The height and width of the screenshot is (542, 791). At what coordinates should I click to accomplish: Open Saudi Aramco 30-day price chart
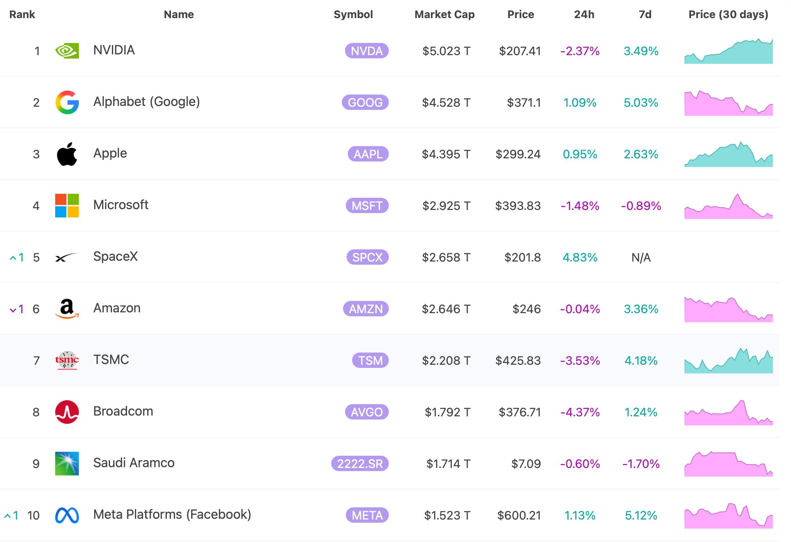pos(728,464)
